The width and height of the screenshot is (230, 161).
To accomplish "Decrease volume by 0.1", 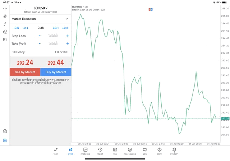I will (26, 28).
